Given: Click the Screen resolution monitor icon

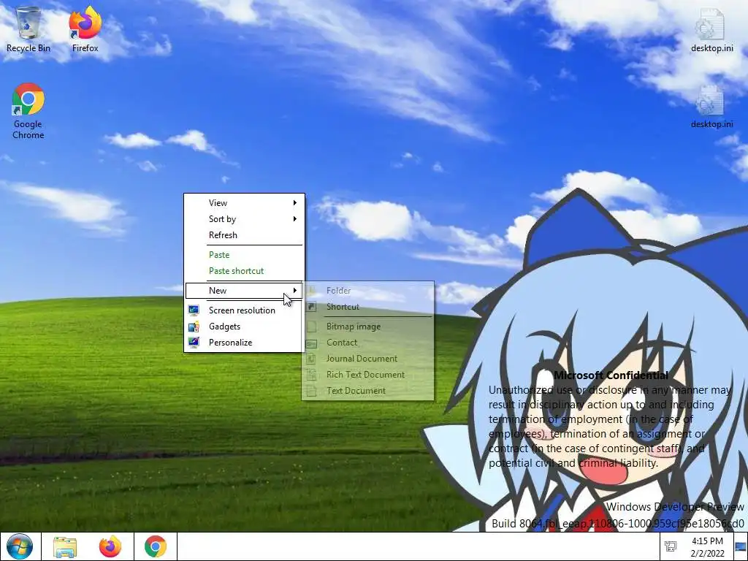Looking at the screenshot, I should click(x=194, y=310).
